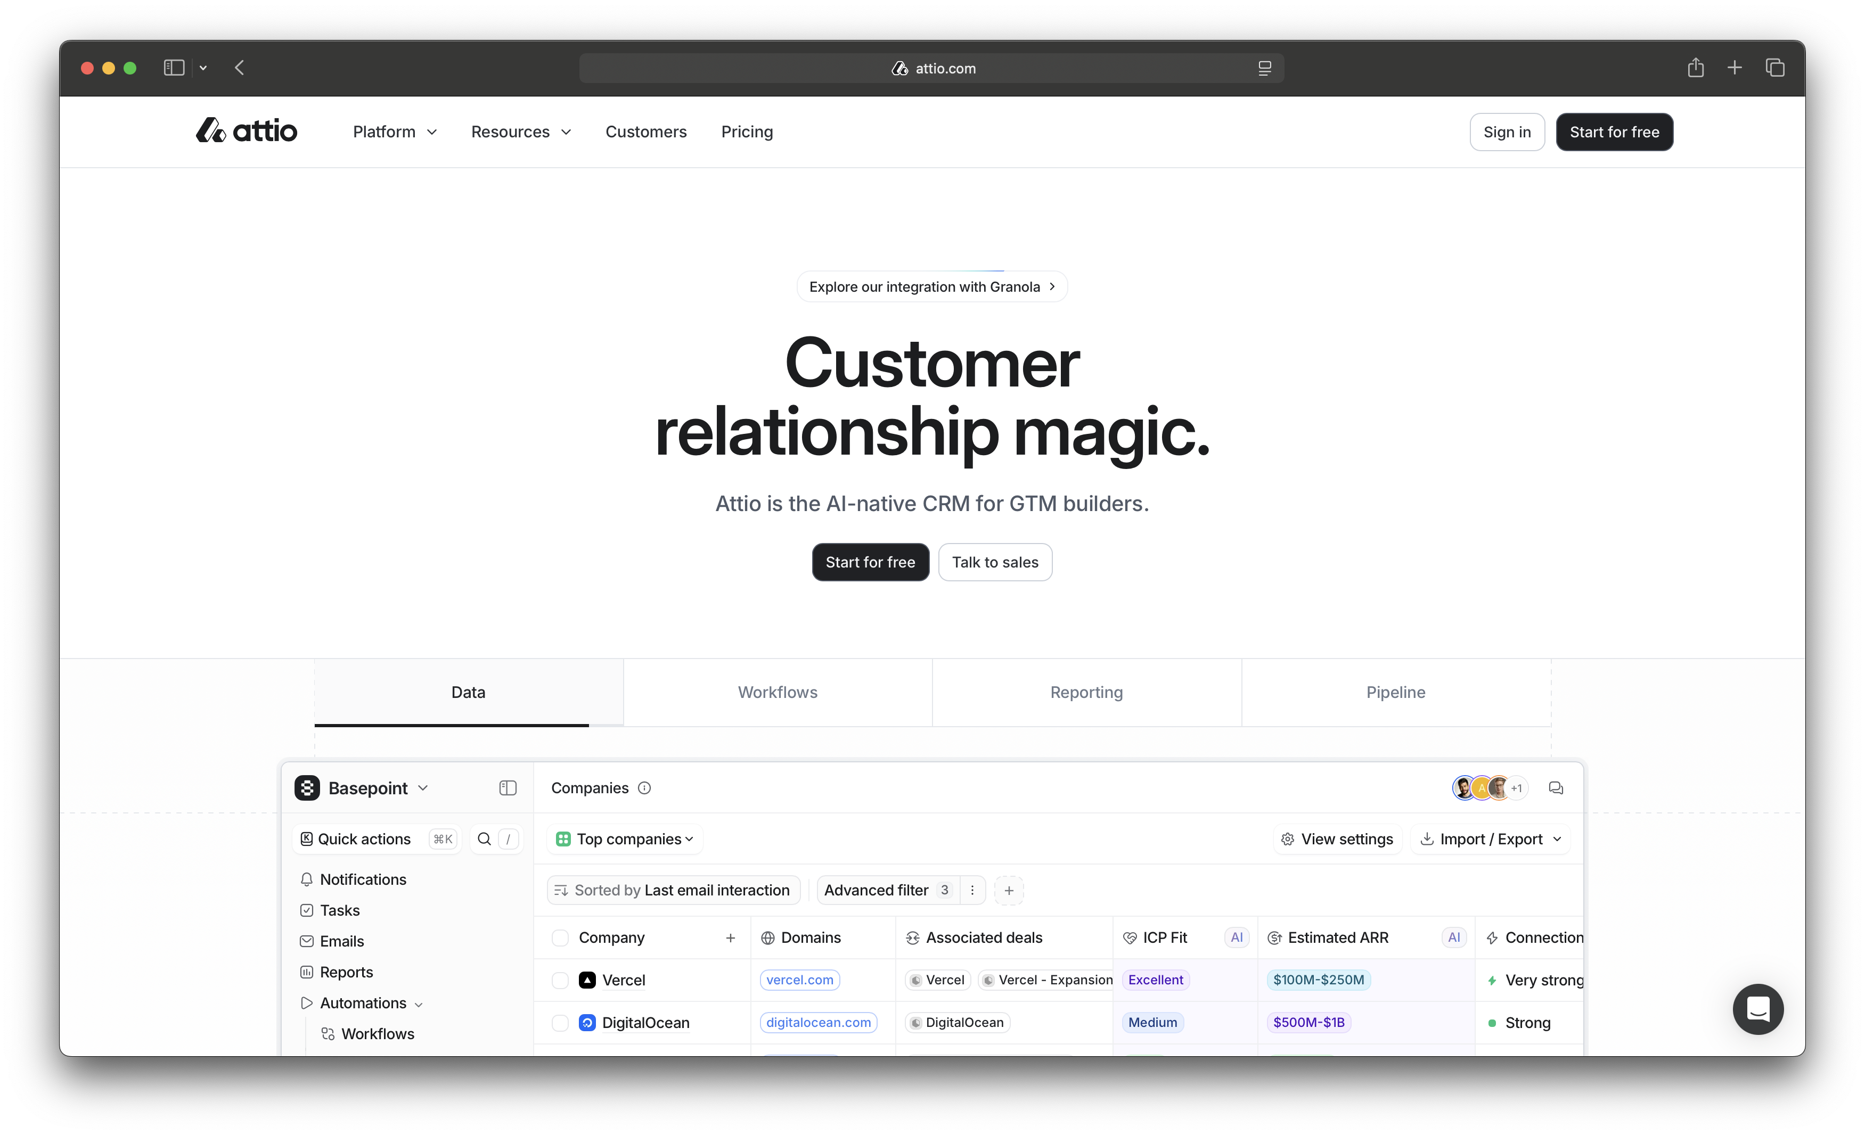This screenshot has height=1135, width=1865.
Task: Check the Vercel row checkbox
Action: pos(560,980)
